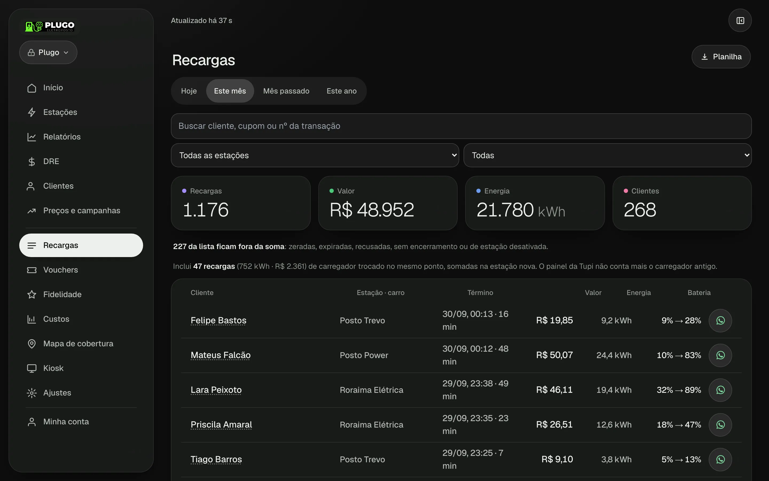Open WhatsApp for Tiago Barros

click(x=720, y=459)
